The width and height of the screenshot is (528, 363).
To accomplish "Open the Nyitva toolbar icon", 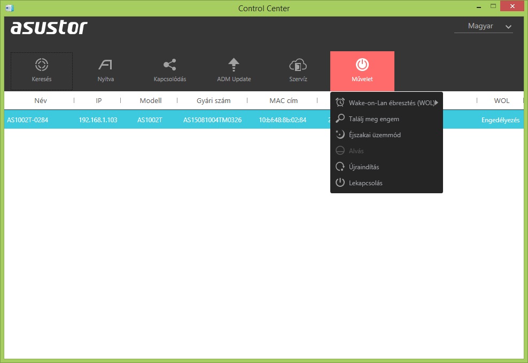I will (x=105, y=65).
